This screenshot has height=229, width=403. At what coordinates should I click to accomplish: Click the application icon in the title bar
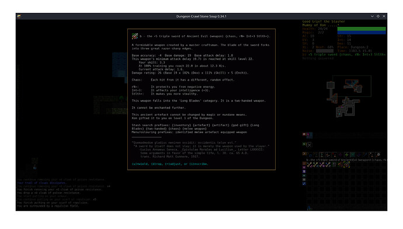tap(19, 16)
